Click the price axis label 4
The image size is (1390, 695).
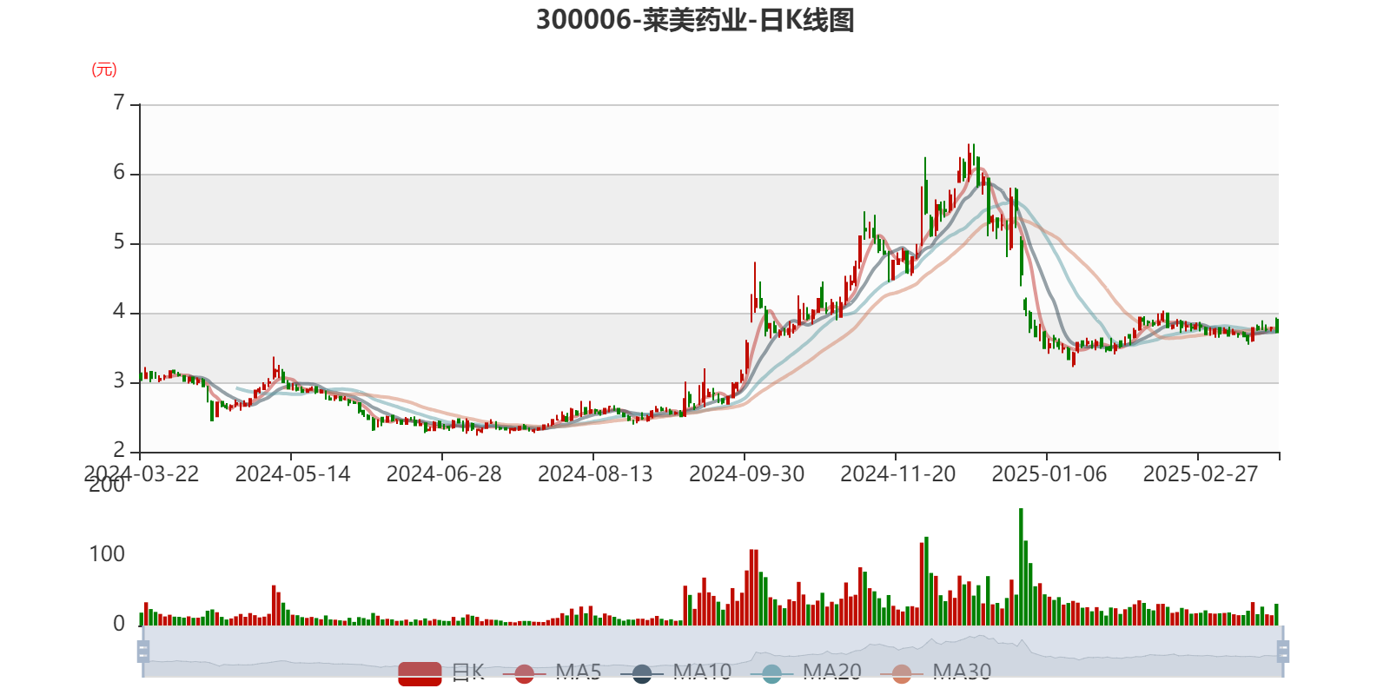(119, 312)
